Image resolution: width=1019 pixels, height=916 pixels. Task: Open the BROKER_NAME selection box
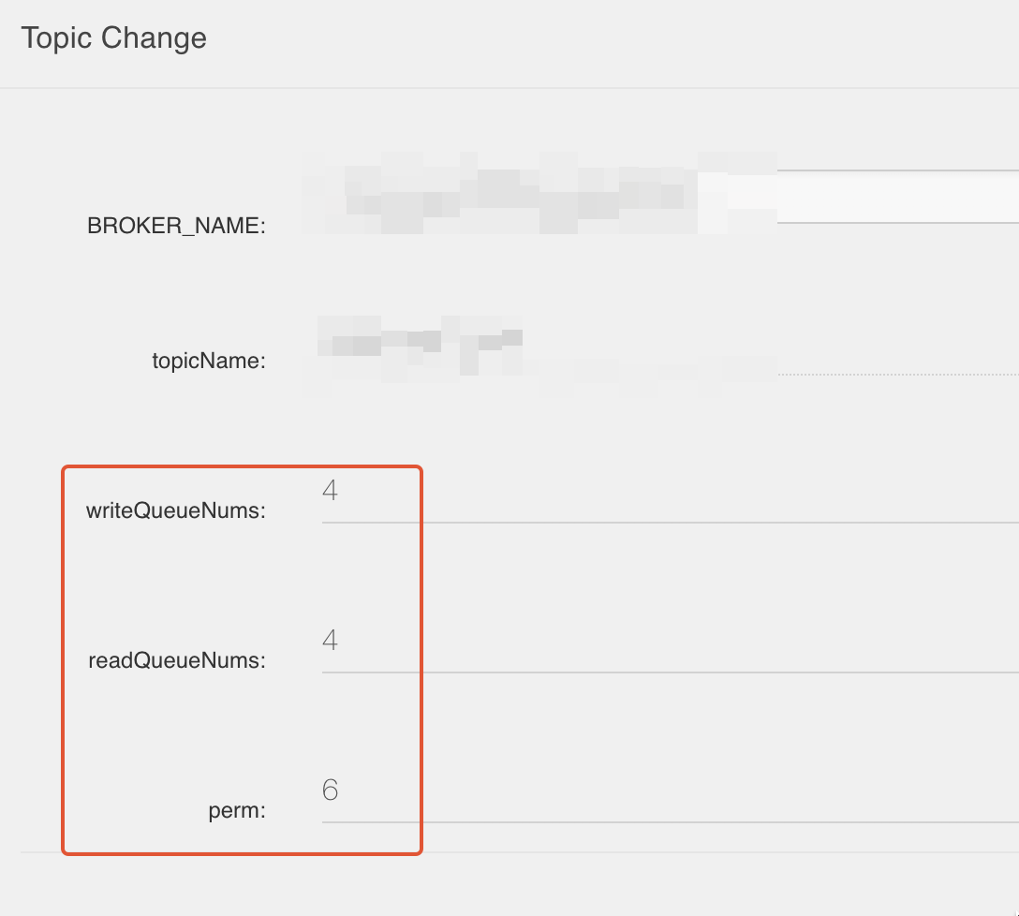(x=660, y=197)
